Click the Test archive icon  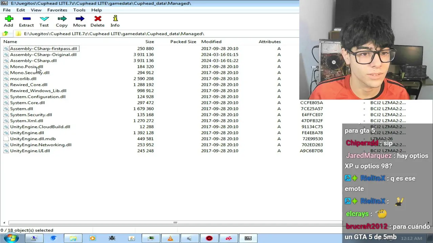pyautogui.click(x=44, y=19)
